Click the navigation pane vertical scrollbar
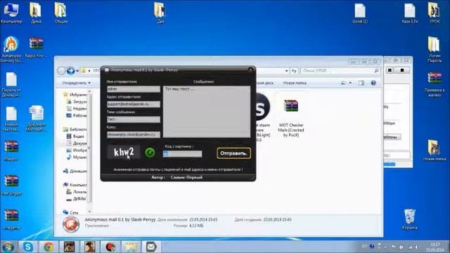The width and height of the screenshot is (450, 253). click(x=89, y=151)
